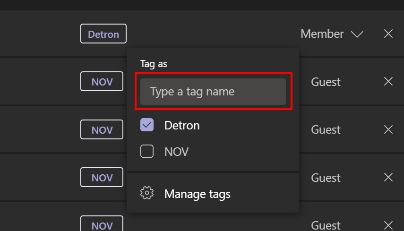Focus the Type a tag name field
404x231 pixels.
(213, 92)
